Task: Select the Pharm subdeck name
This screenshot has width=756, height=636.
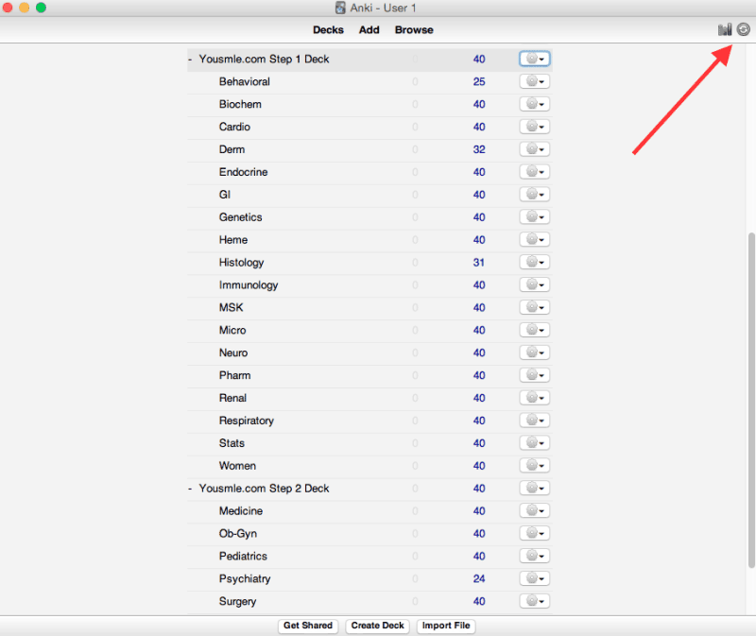Action: (x=234, y=375)
